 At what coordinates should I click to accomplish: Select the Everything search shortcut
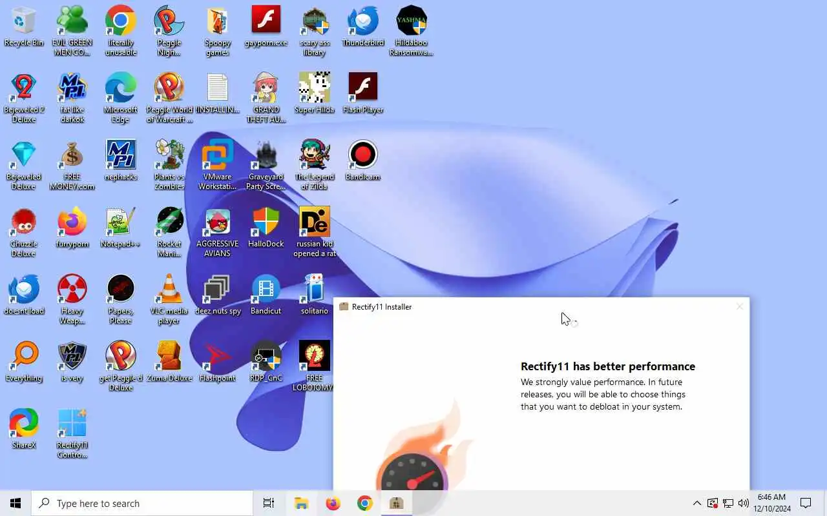coord(24,362)
